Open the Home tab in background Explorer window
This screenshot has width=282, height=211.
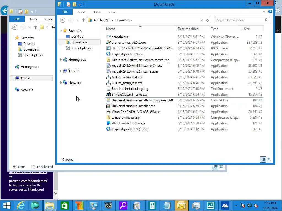tap(32, 19)
